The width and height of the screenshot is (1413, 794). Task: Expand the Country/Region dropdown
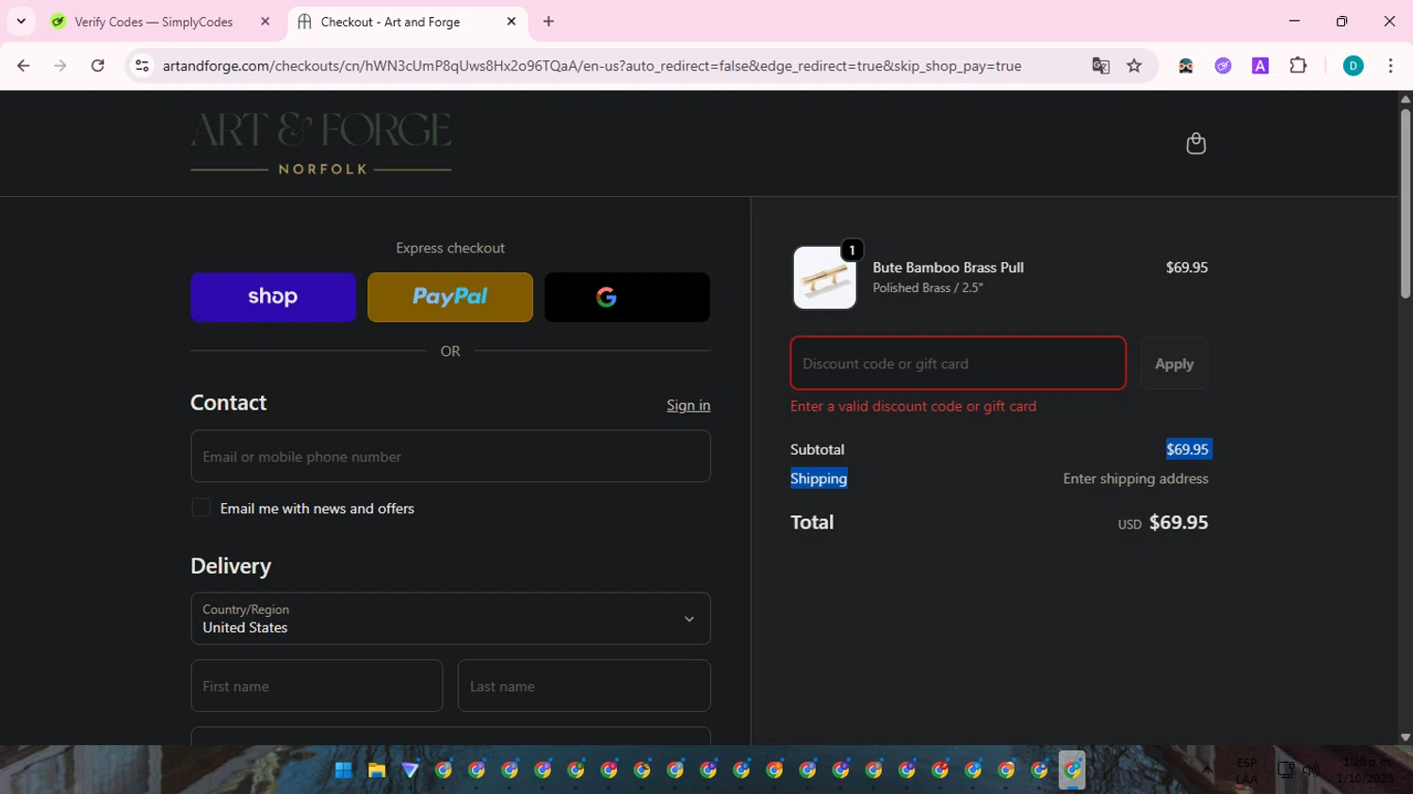pyautogui.click(x=450, y=618)
